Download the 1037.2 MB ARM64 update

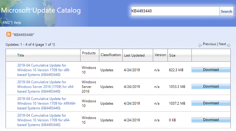tap(211, 103)
